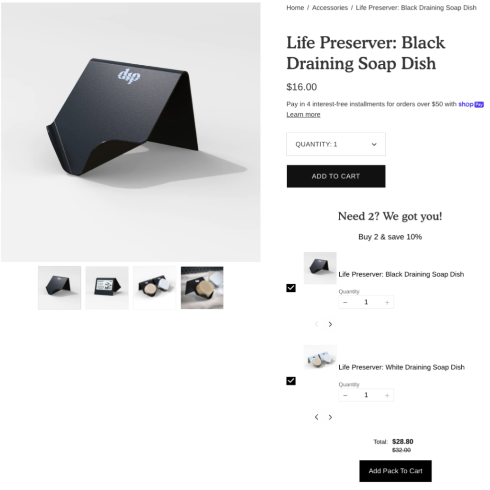Decrease Black Soap Dish quantity with minus
Image resolution: width=490 pixels, height=490 pixels.
[345, 303]
